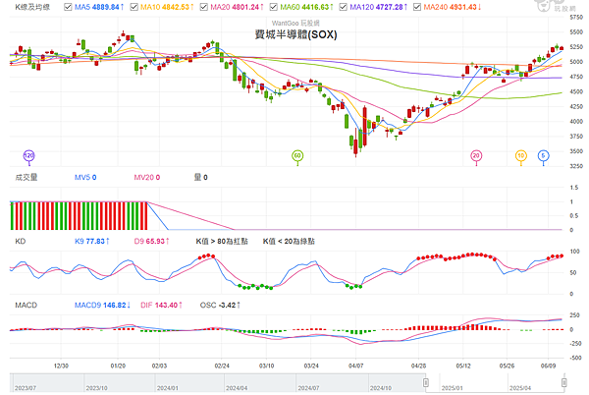Click the K值 < 20為綠點 legend text
The width and height of the screenshot is (589, 395).
289,241
